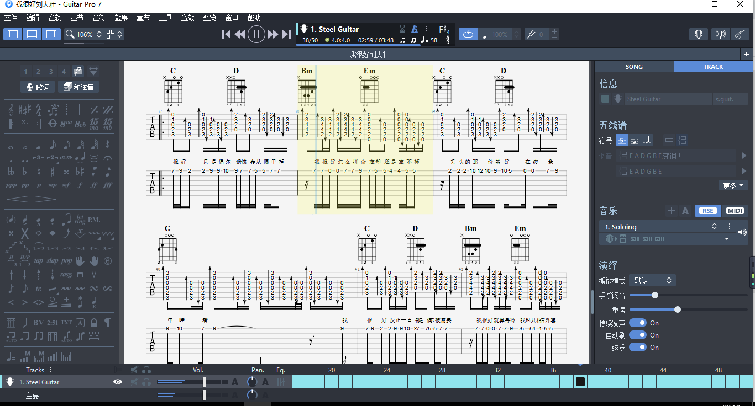The width and height of the screenshot is (755, 406).
Task: Toggle the right inspector panel
Action: tap(51, 34)
